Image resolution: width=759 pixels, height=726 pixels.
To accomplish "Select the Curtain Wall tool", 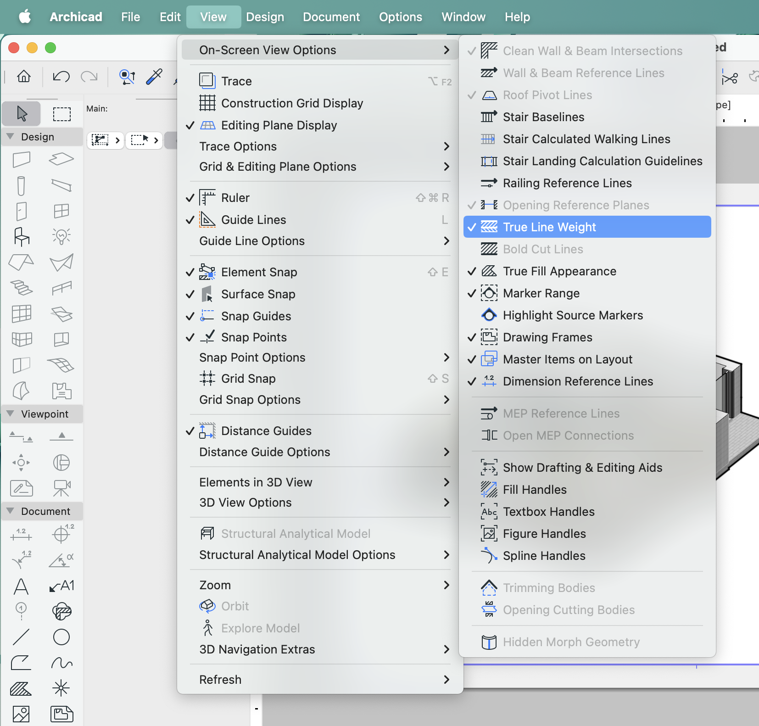I will [x=22, y=314].
